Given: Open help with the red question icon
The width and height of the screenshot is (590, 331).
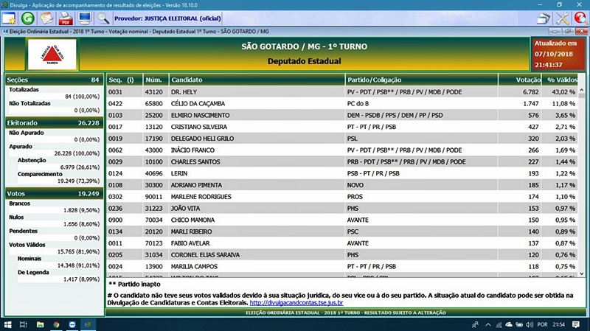Looking at the screenshot, I should [580, 18].
